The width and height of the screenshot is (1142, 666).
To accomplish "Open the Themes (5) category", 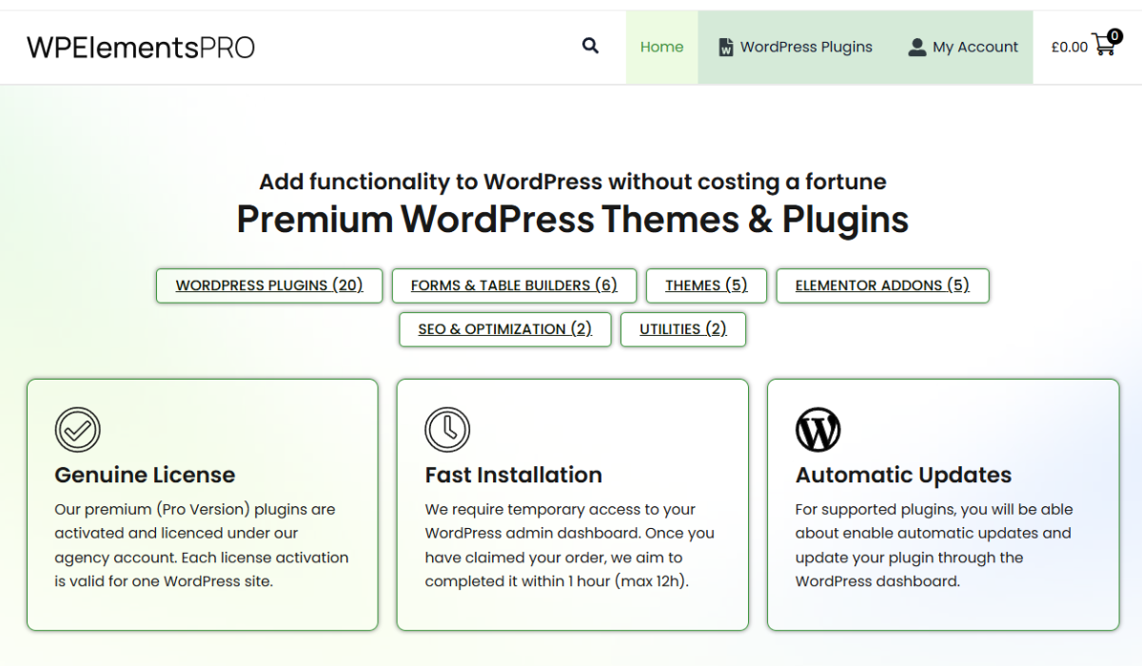I will [x=706, y=285].
